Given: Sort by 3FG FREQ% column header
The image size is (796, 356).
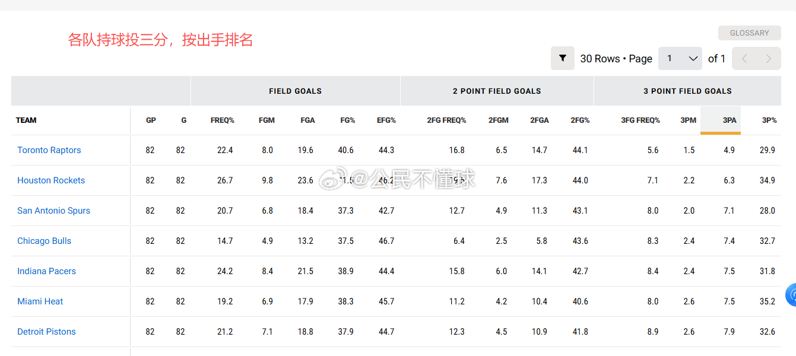Looking at the screenshot, I should coord(640,120).
